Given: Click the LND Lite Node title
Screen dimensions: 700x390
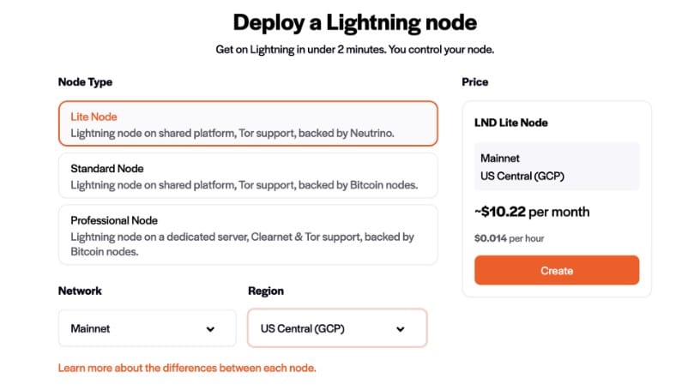Looking at the screenshot, I should (511, 123).
